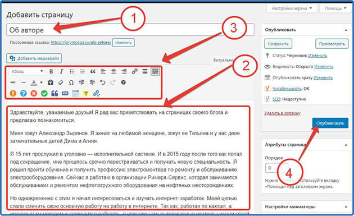Click Изменить next to Опубликовать сразу
Screen dimensions: 354x216
click(323, 77)
